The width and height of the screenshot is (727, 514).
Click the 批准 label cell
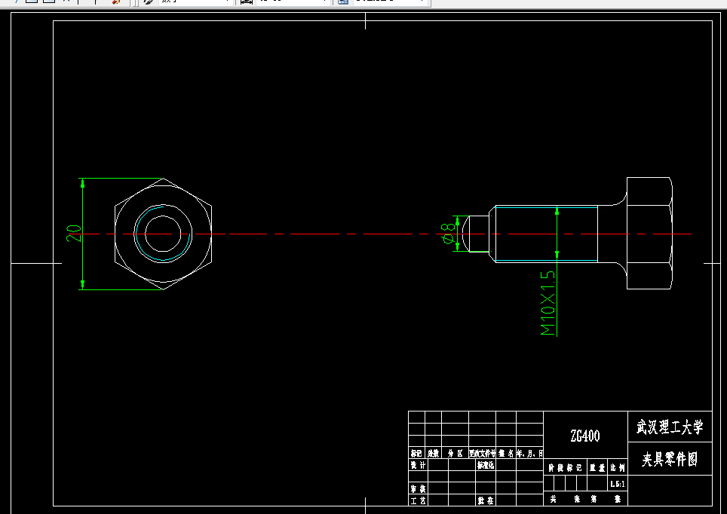(x=486, y=500)
